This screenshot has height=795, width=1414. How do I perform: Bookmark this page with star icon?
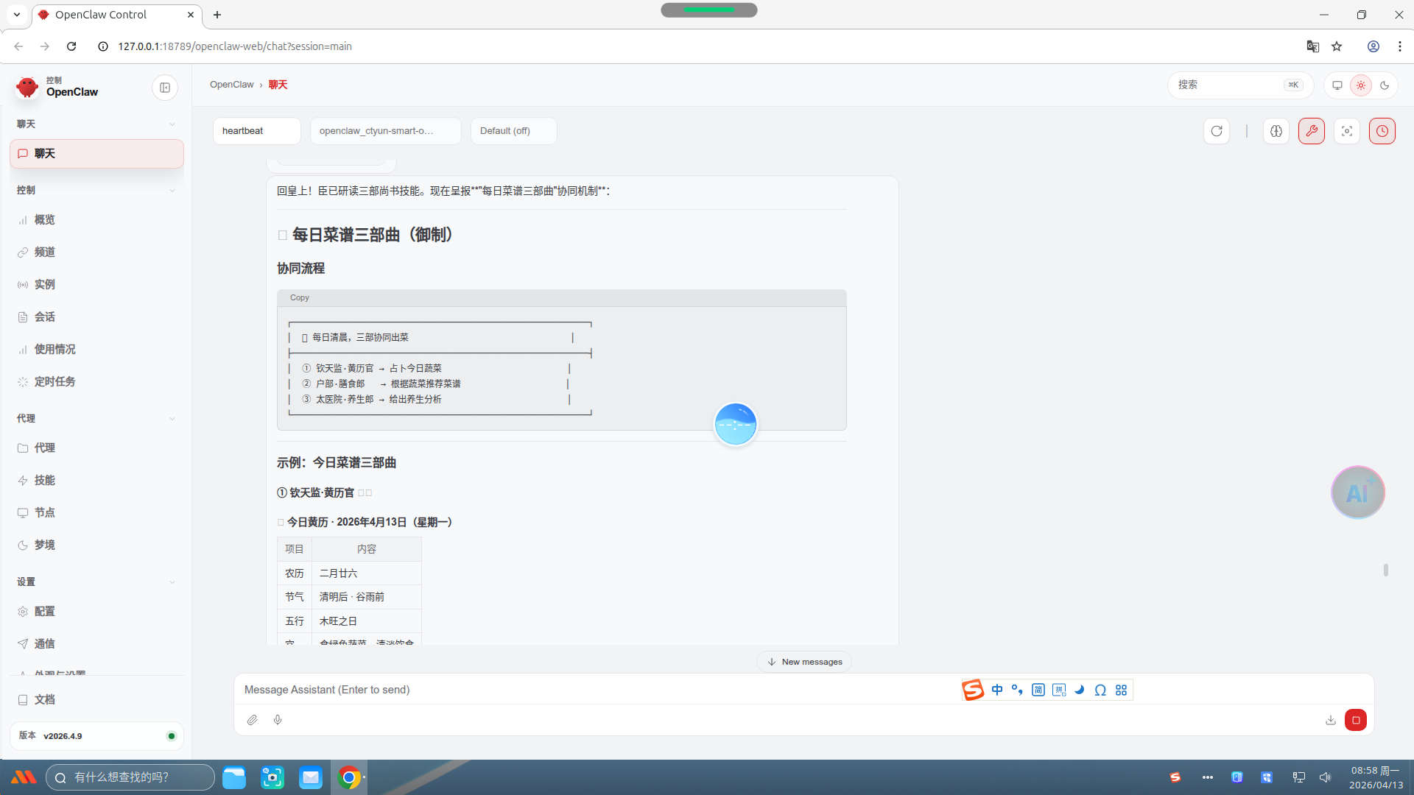(1337, 46)
